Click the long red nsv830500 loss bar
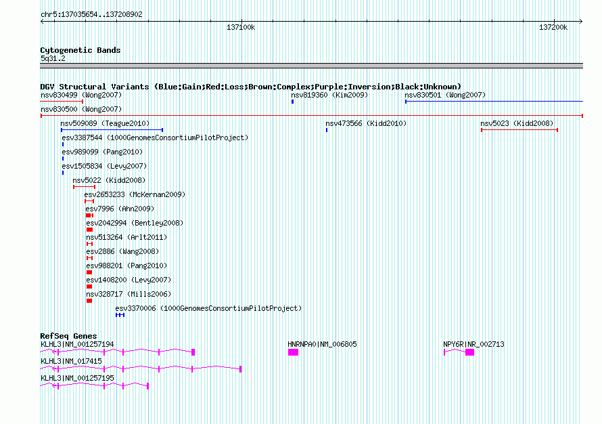 point(312,116)
